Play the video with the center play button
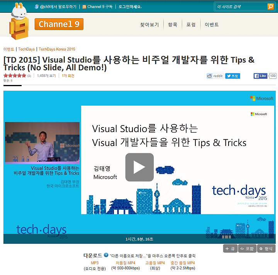The height and width of the screenshot is (275, 278). [139, 167]
